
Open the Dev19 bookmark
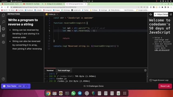pyautogui.click(x=4, y=10)
